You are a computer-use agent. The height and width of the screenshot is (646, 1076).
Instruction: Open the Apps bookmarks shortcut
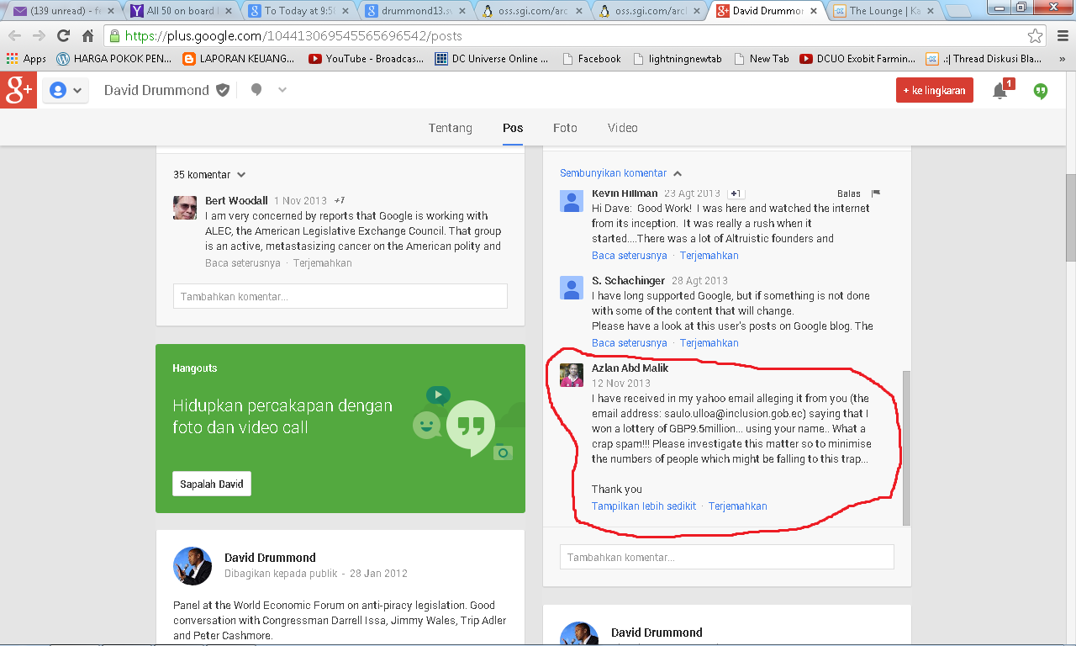(x=26, y=59)
